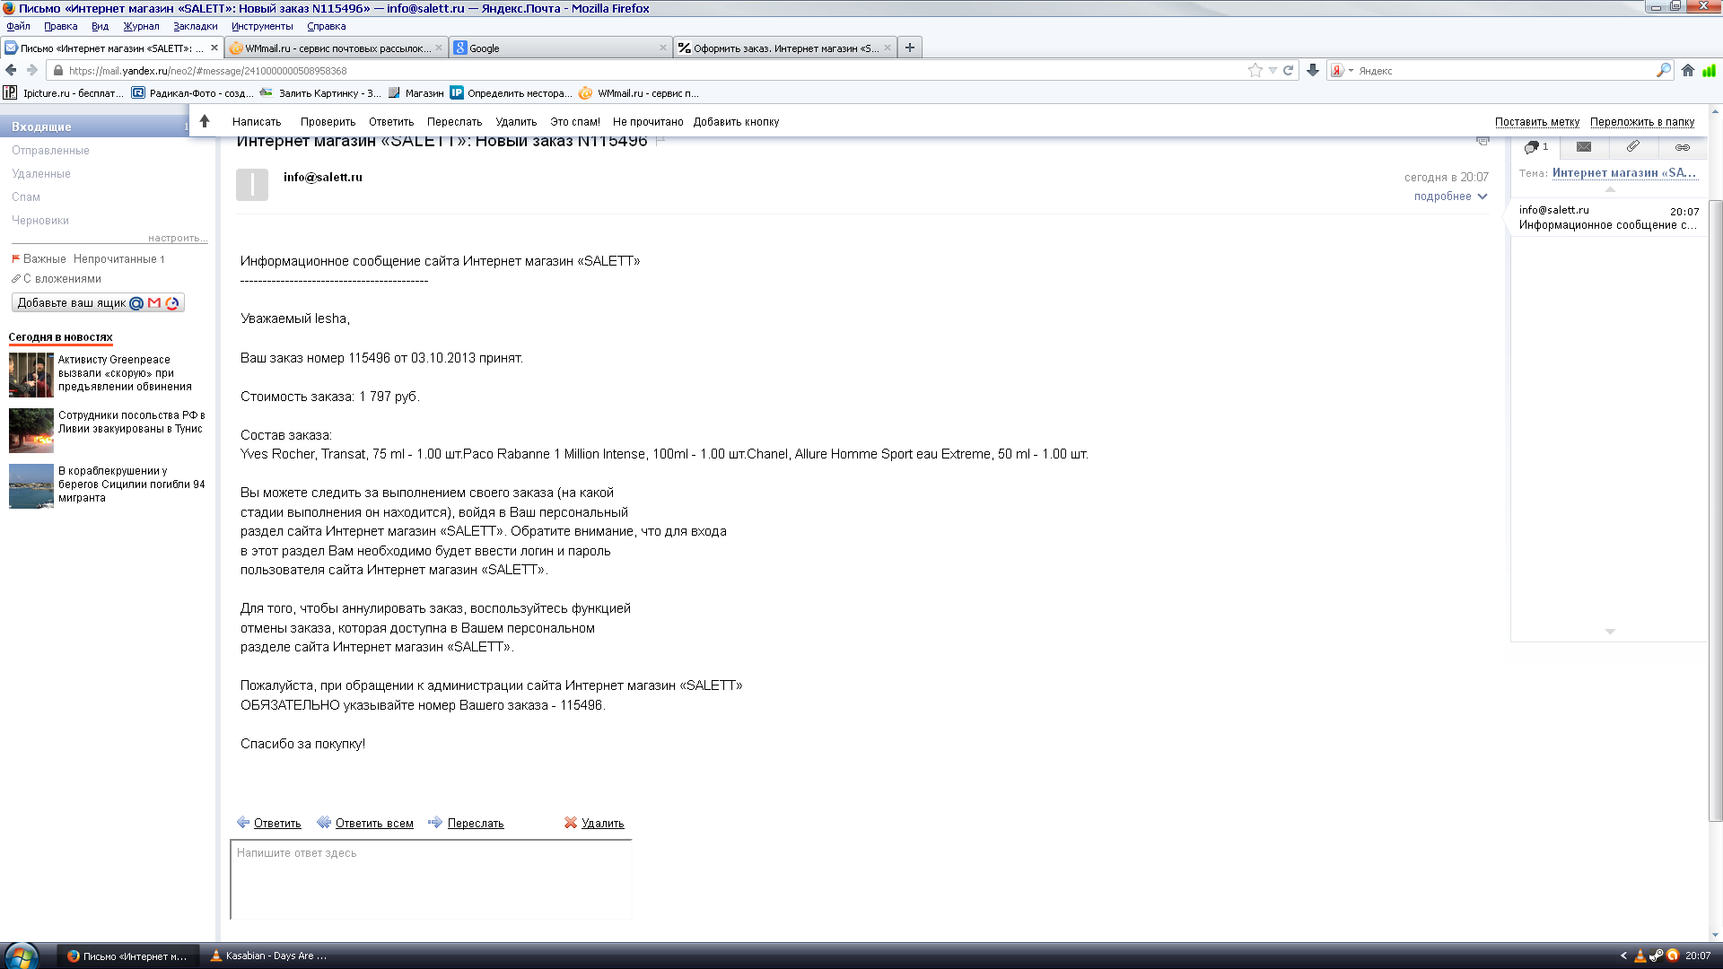This screenshot has height=969, width=1723.
Task: Bookmark this page with the star icon
Action: pyautogui.click(x=1255, y=70)
